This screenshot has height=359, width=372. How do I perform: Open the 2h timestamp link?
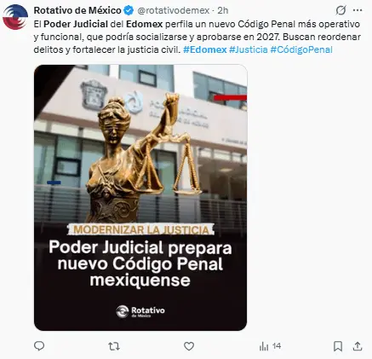coord(223,10)
